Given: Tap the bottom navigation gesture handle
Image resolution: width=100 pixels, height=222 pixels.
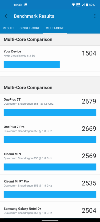Looking at the screenshot, I should pyautogui.click(x=50, y=220).
